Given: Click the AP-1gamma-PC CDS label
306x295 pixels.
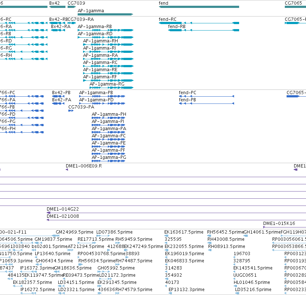Looking at the screenshot, I should point(109,136).
